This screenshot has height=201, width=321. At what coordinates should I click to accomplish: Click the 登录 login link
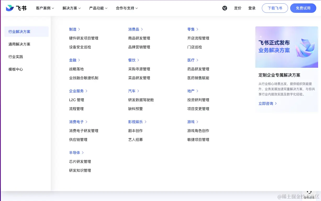pos(252,8)
